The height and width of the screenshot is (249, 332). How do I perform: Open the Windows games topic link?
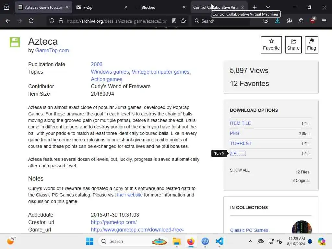pyautogui.click(x=110, y=72)
